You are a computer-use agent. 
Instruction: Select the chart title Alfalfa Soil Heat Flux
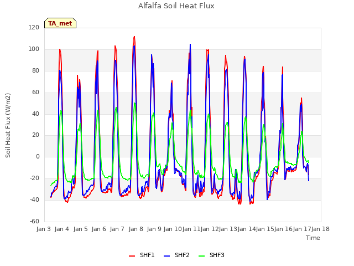click(176, 6)
